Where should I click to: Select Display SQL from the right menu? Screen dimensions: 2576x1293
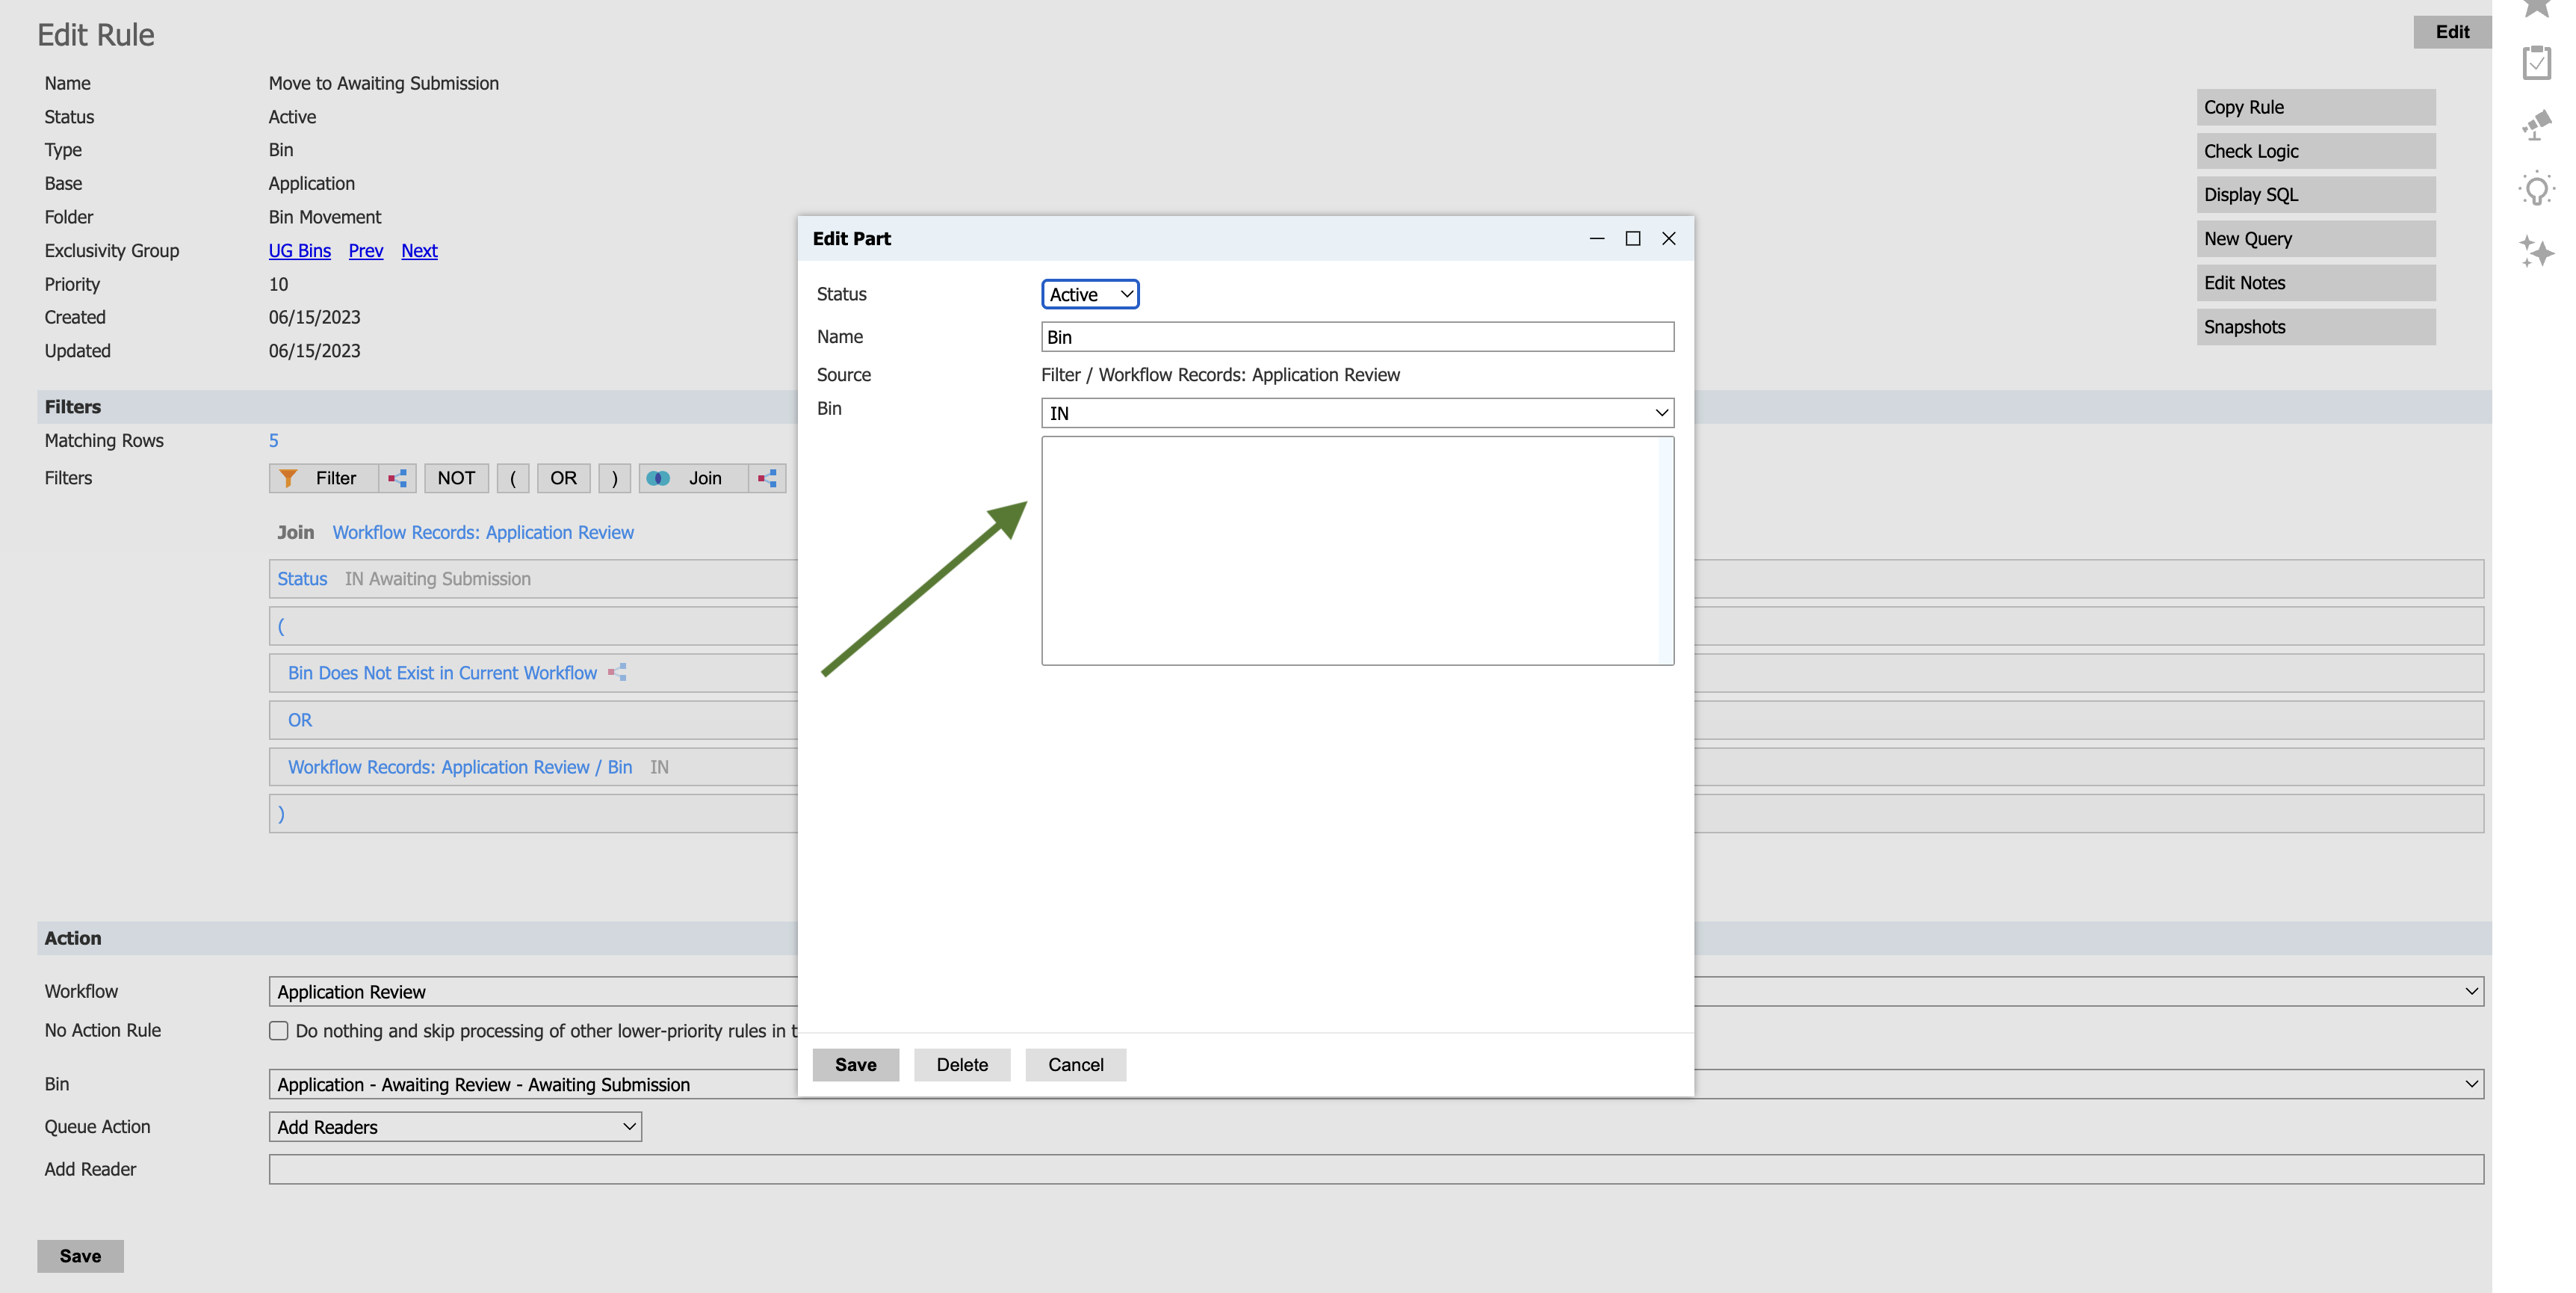[x=2315, y=195]
